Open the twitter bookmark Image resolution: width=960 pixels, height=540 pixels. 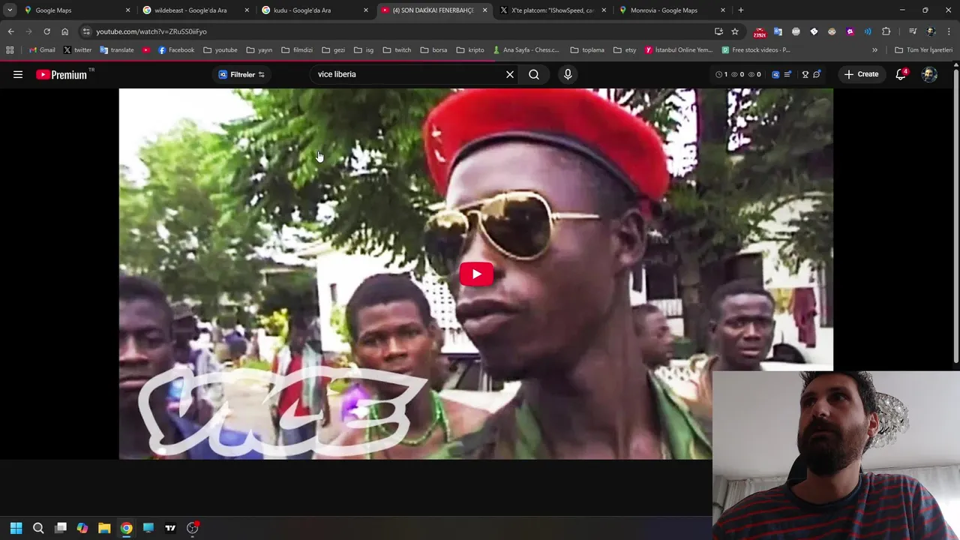[77, 50]
